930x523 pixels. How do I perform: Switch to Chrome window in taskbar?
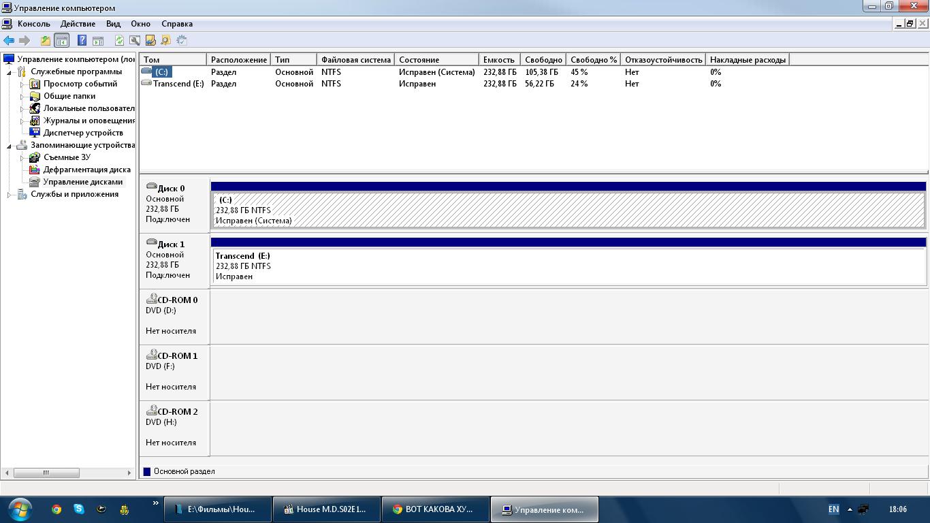coord(436,509)
